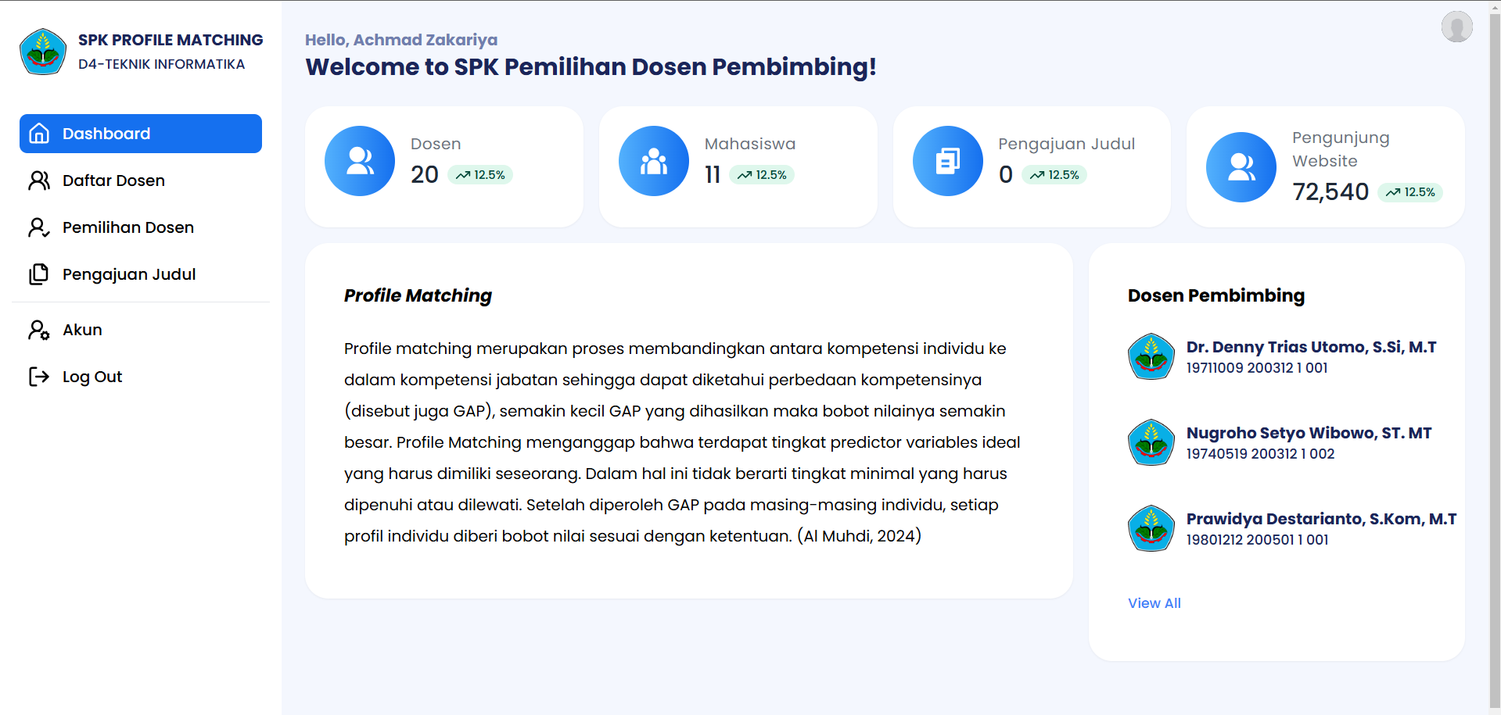The height and width of the screenshot is (715, 1501).
Task: Click the NIP 19711009 200312 1 001
Action: [1257, 368]
